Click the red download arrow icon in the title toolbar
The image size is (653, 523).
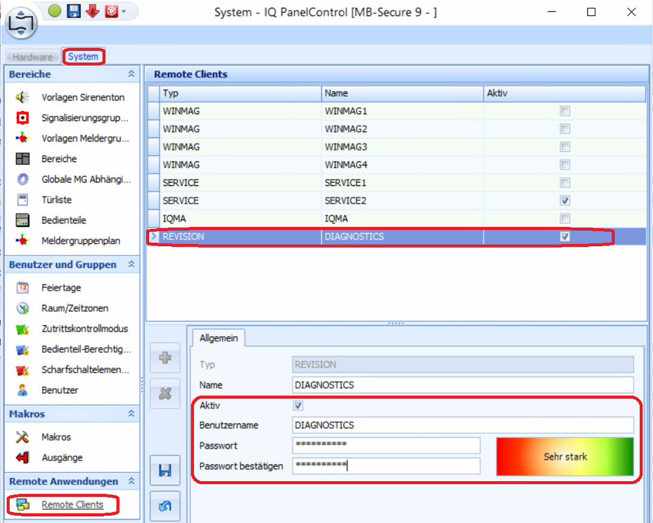tap(92, 12)
